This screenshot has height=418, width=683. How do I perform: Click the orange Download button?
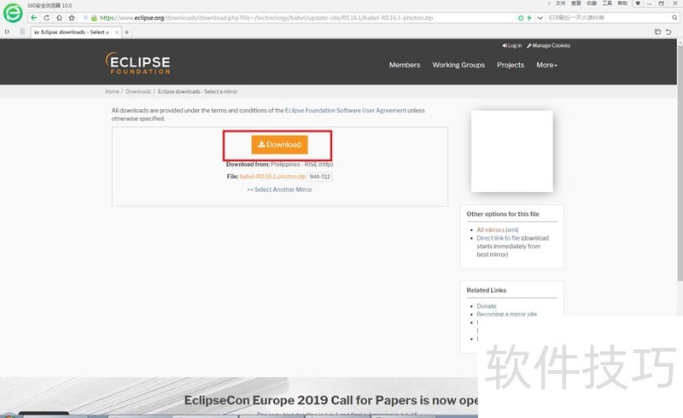pos(279,145)
